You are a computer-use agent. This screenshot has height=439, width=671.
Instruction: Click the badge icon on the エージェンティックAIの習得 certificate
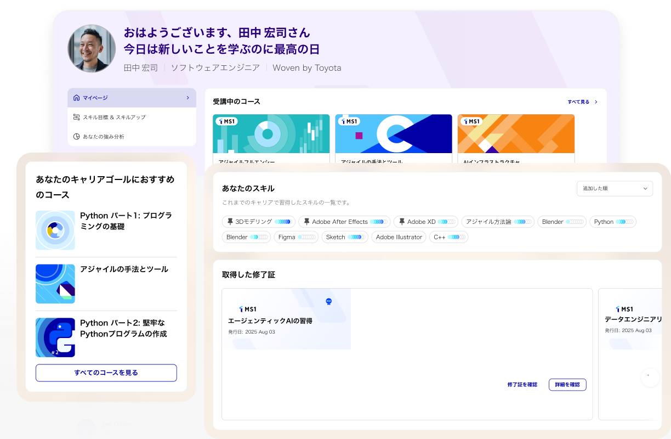point(328,301)
